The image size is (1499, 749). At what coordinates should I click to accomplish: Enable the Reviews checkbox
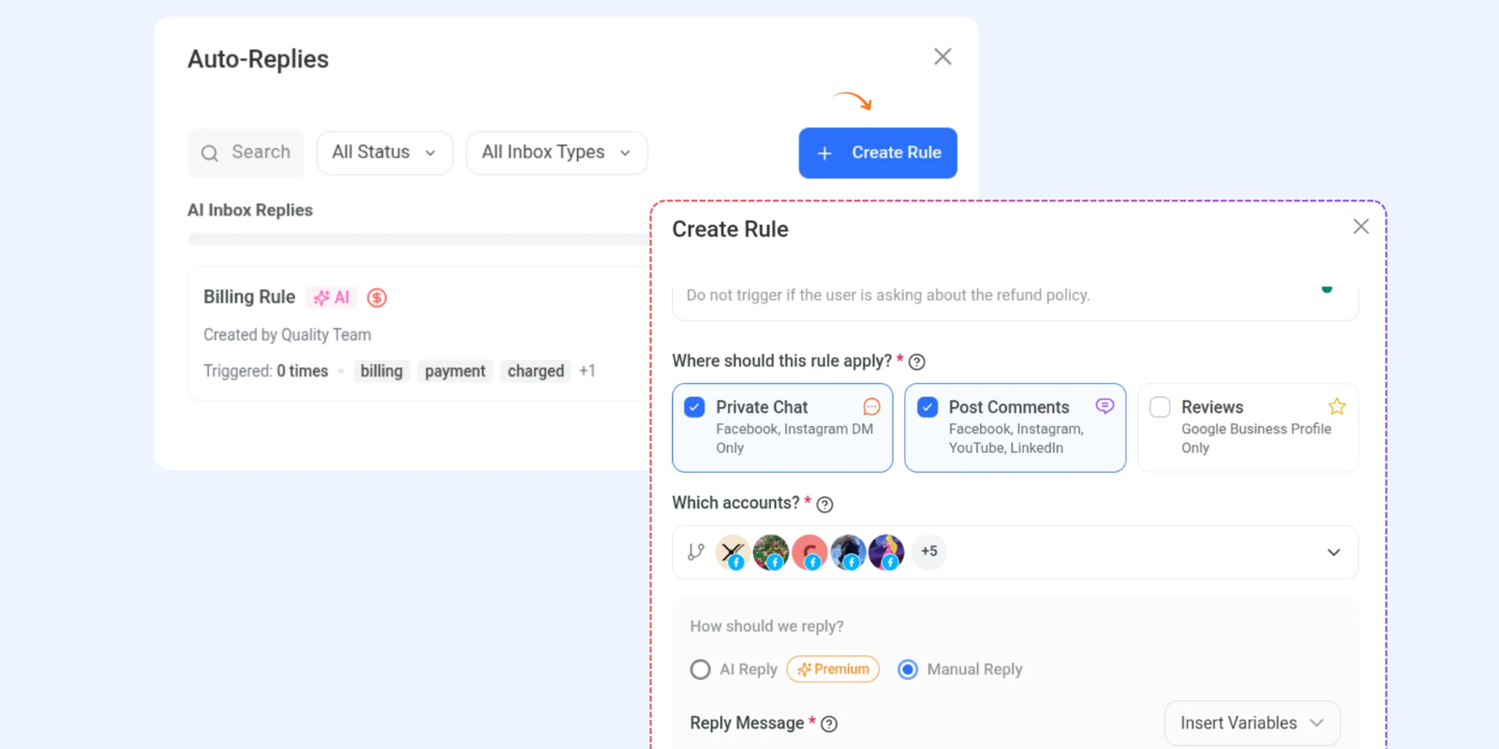(x=1160, y=407)
